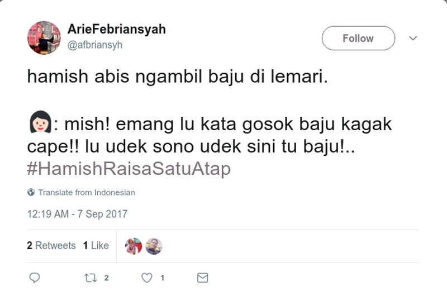The width and height of the screenshot is (447, 305).
Task: Open the ArieFebriansyah display name link
Action: click(116, 30)
